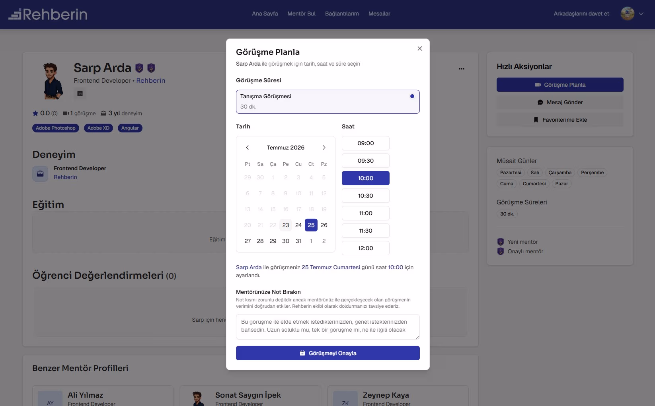The height and width of the screenshot is (406, 655).
Task: Open Zeynep Kaya mentor profile card
Action: tap(398, 396)
